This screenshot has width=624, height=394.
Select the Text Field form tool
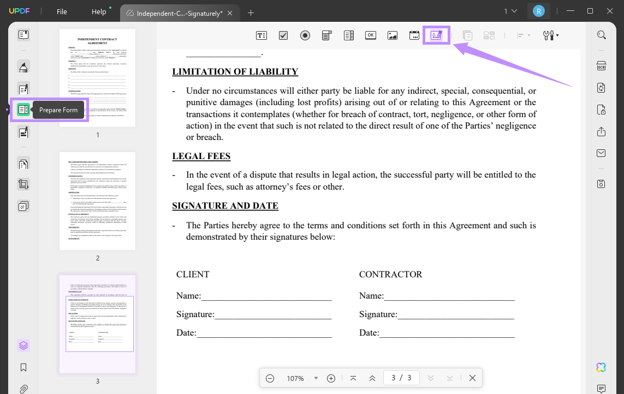pos(261,35)
